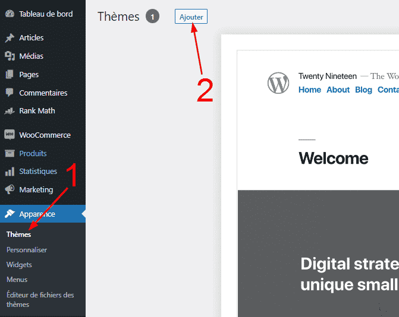Click the Statistiques bar chart icon
Viewport: 399px width, 317px height.
click(10, 172)
